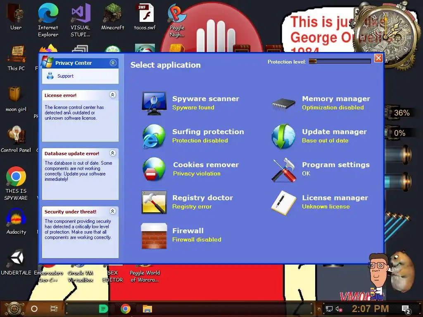Open Internet Explorer desktop icon
The image size is (423, 317).
(x=48, y=20)
